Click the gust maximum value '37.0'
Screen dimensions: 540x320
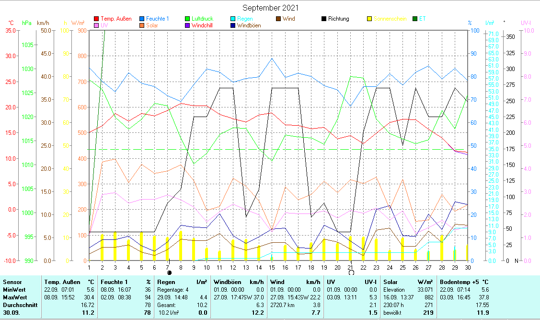(259, 297)
